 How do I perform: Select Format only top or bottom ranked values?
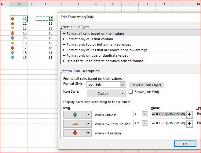coord(131,44)
